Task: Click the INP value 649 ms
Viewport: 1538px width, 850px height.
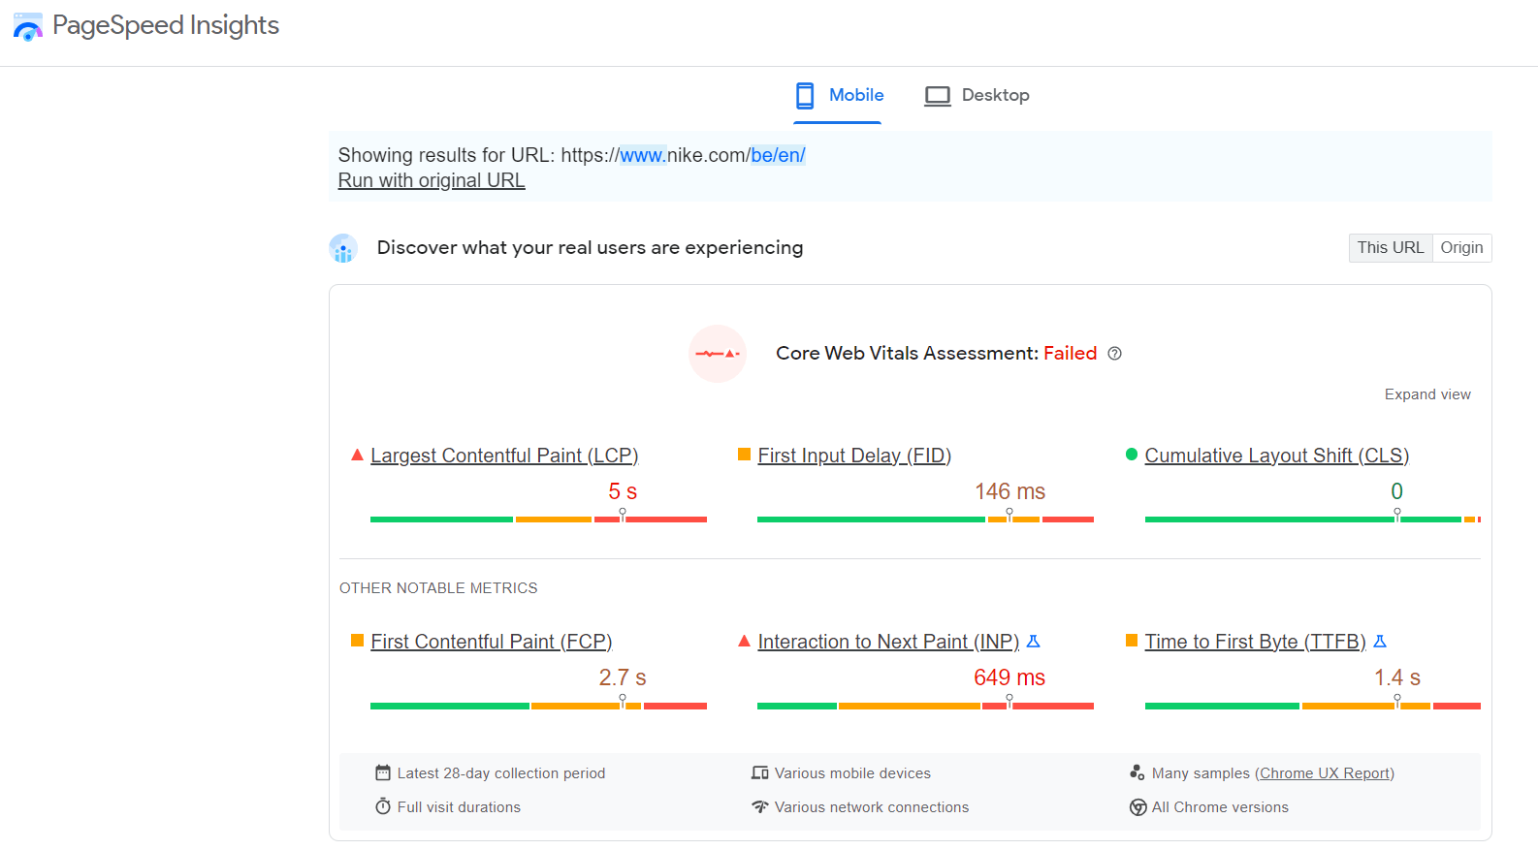Action: click(x=1009, y=677)
